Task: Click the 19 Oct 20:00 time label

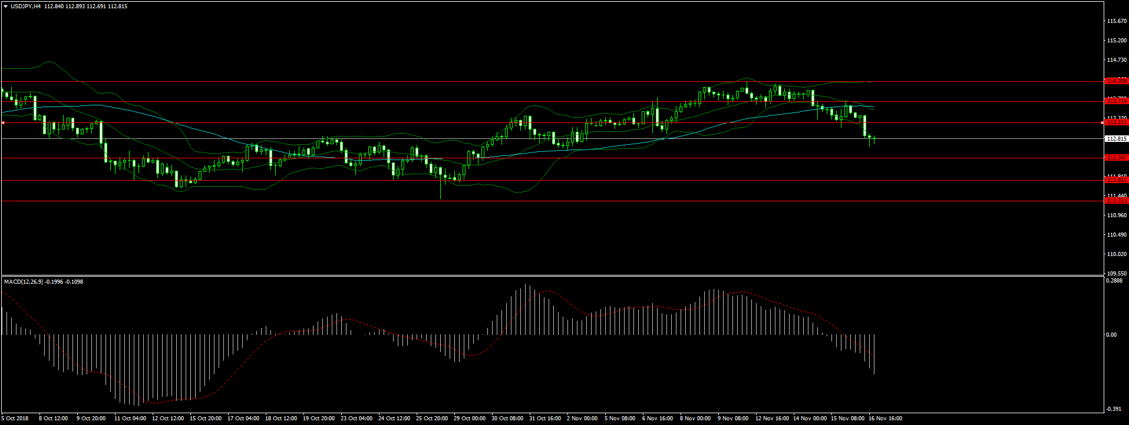Action: click(x=319, y=419)
